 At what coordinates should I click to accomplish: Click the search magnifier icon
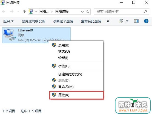pyautogui.click(x=145, y=11)
